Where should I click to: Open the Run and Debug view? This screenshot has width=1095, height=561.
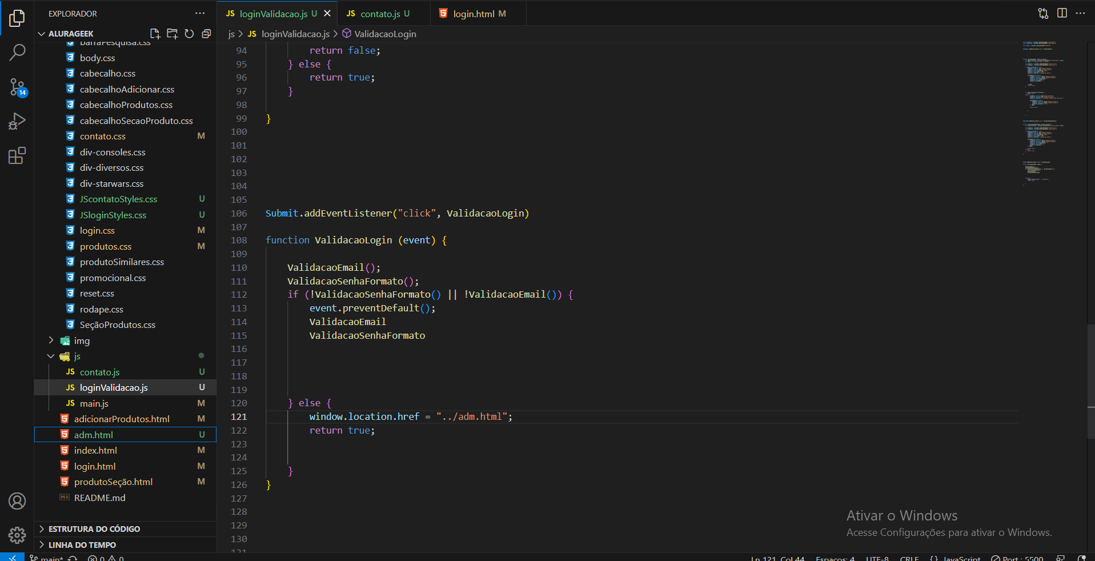point(17,121)
